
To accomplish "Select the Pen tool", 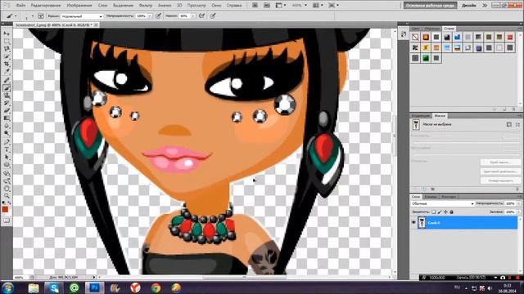I will [7, 142].
